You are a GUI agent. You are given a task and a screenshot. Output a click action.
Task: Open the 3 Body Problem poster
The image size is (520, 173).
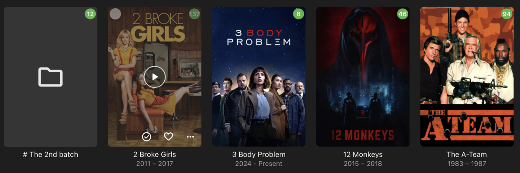click(259, 77)
